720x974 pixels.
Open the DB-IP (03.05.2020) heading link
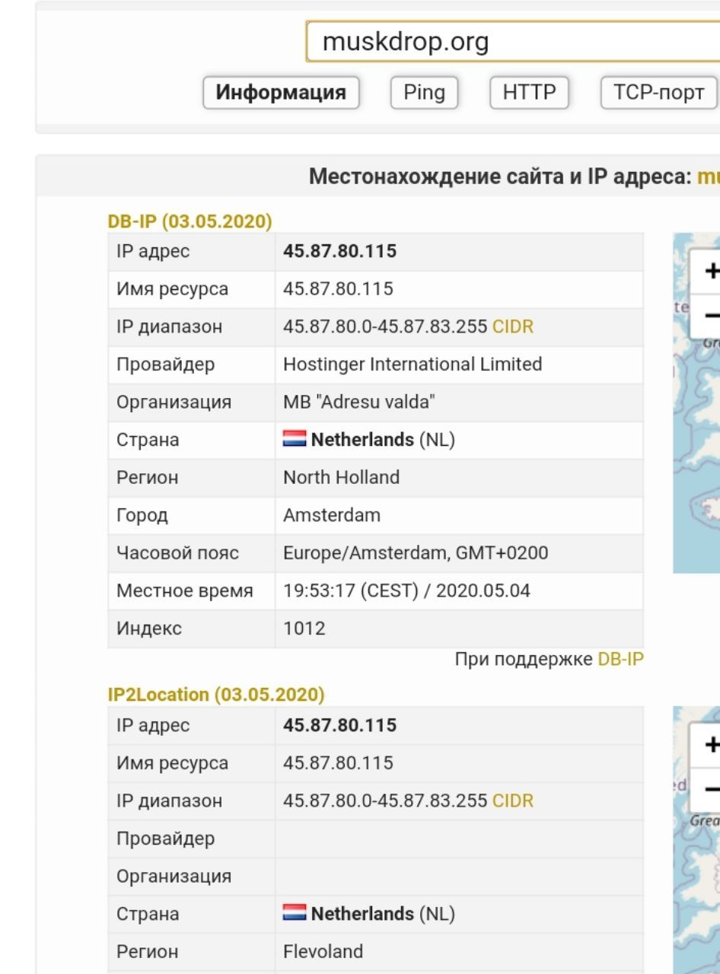coord(190,222)
